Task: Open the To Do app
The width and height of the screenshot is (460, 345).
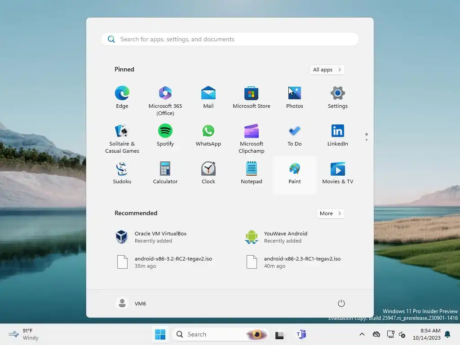Action: [x=295, y=136]
